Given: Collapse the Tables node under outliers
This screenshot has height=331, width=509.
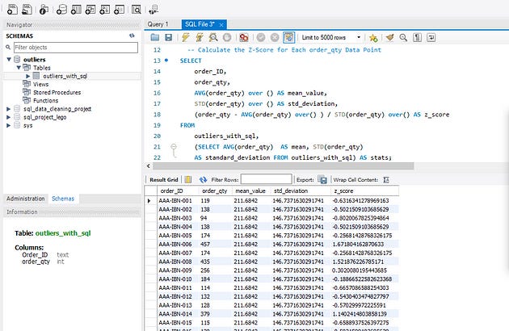Looking at the screenshot, I should [18, 68].
